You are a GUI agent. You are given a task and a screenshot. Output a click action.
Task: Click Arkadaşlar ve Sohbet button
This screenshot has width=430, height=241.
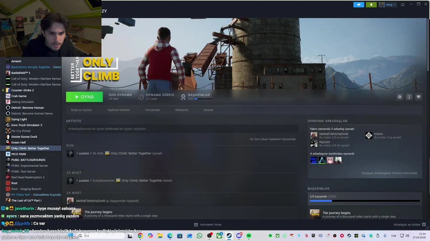click(410, 225)
